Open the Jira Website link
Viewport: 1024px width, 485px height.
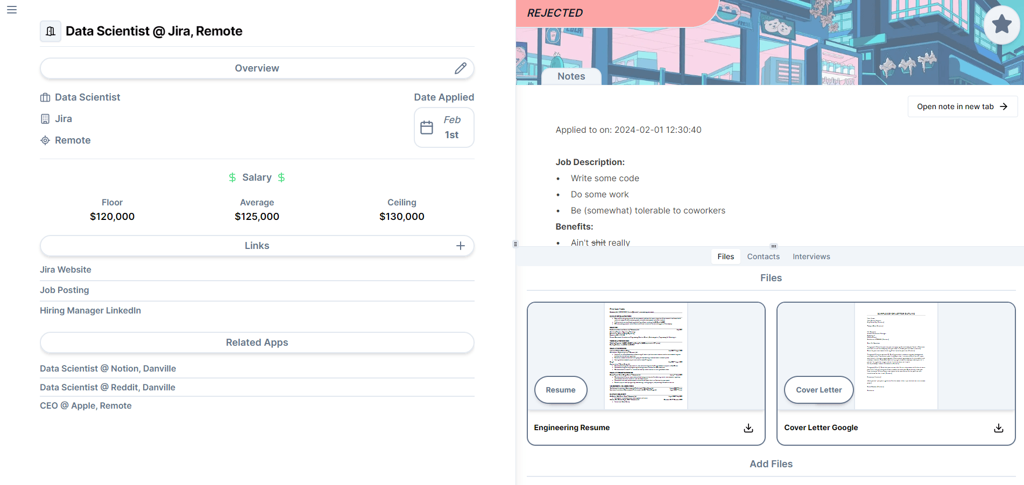coord(66,269)
